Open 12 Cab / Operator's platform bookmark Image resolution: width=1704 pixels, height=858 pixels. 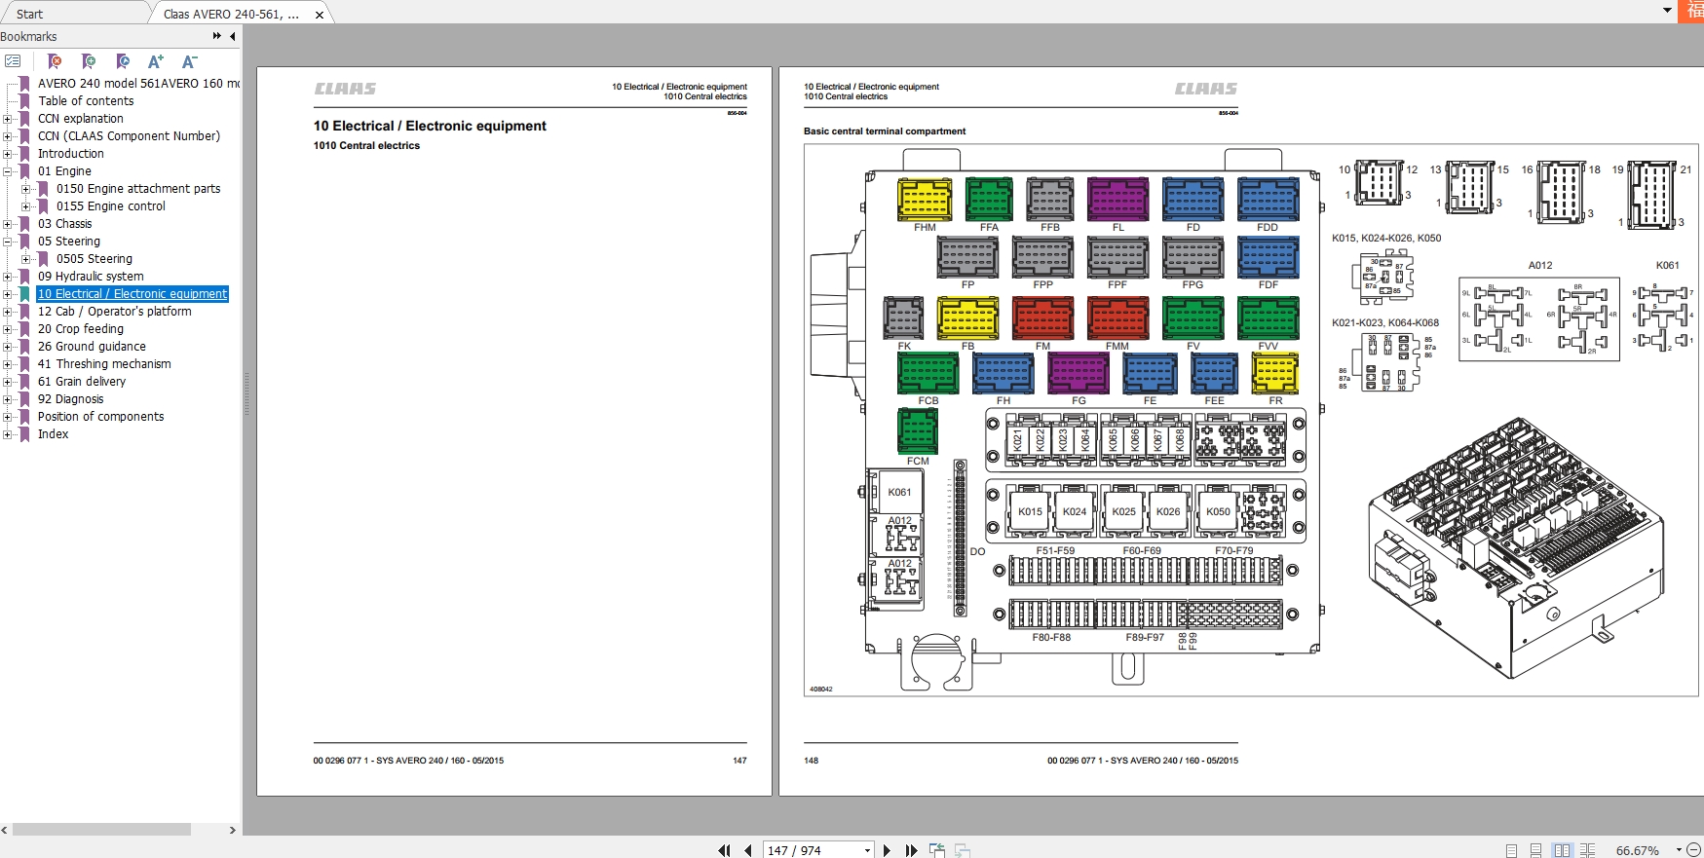(x=114, y=312)
